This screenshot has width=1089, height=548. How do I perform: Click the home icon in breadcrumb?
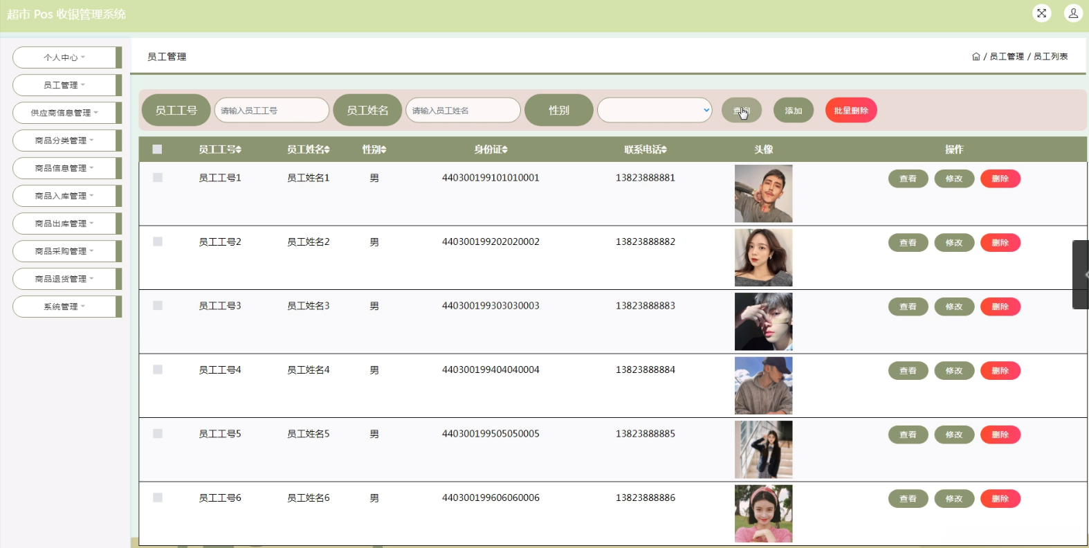pos(976,57)
